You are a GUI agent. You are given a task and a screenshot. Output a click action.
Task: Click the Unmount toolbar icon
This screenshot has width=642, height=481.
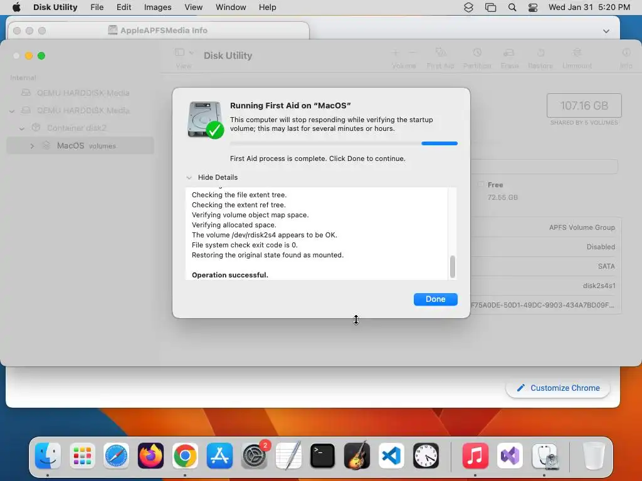click(x=577, y=53)
